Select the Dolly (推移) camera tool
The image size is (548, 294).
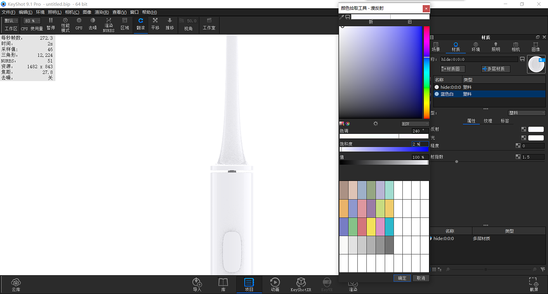coord(169,24)
